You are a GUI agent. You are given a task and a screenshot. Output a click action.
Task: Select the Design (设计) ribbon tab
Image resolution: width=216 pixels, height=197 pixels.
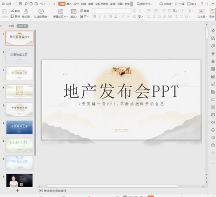76,4
